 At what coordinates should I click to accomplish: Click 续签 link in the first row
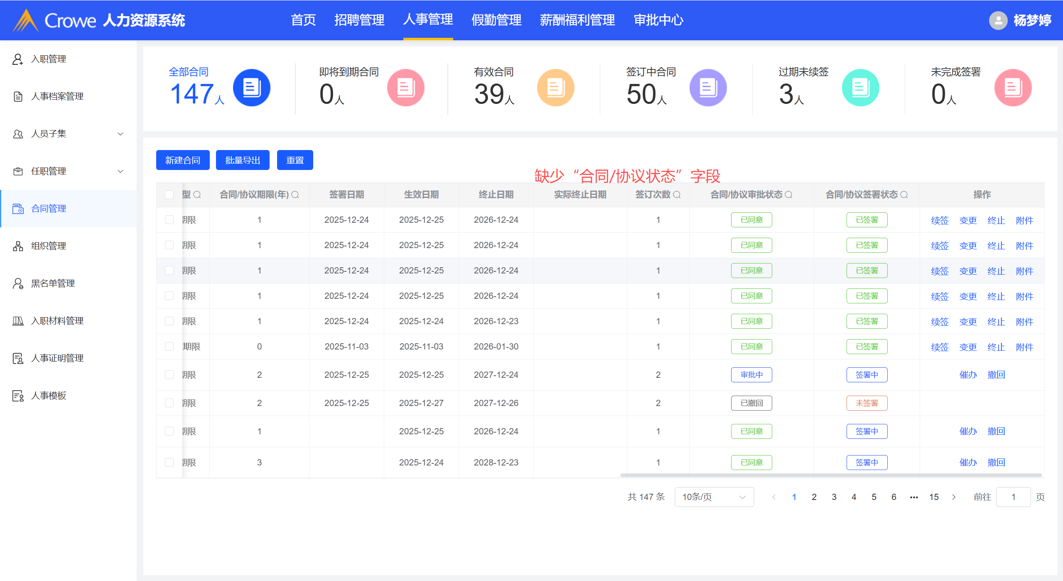pos(940,220)
